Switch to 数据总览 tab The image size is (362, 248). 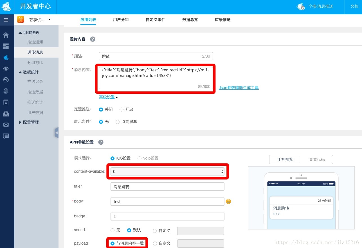[190, 20]
